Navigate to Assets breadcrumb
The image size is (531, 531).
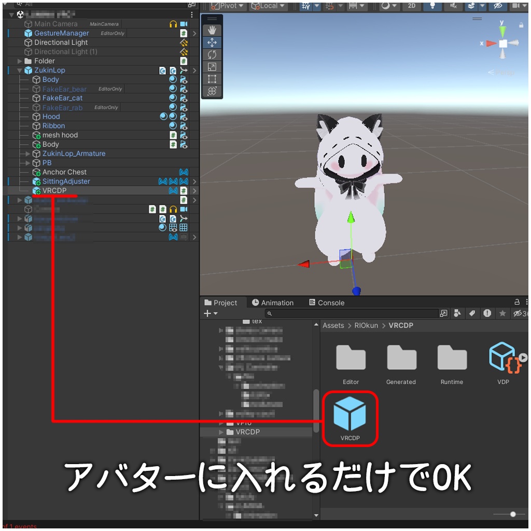(x=333, y=326)
